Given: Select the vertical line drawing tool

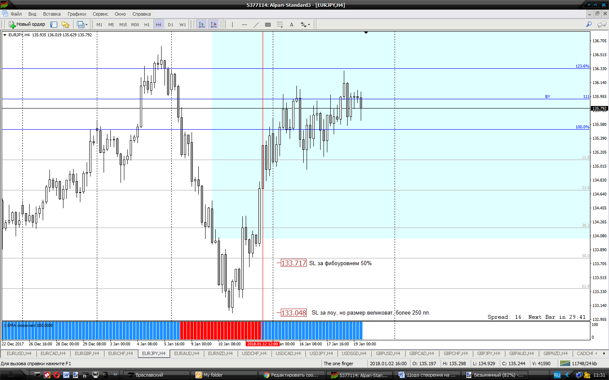Looking at the screenshot, I should [232, 24].
